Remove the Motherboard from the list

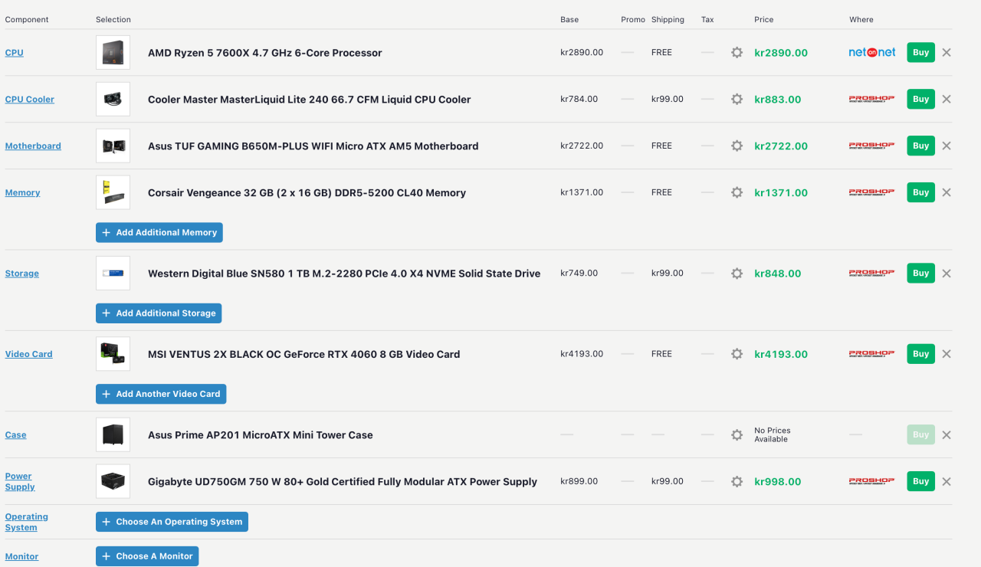click(947, 146)
